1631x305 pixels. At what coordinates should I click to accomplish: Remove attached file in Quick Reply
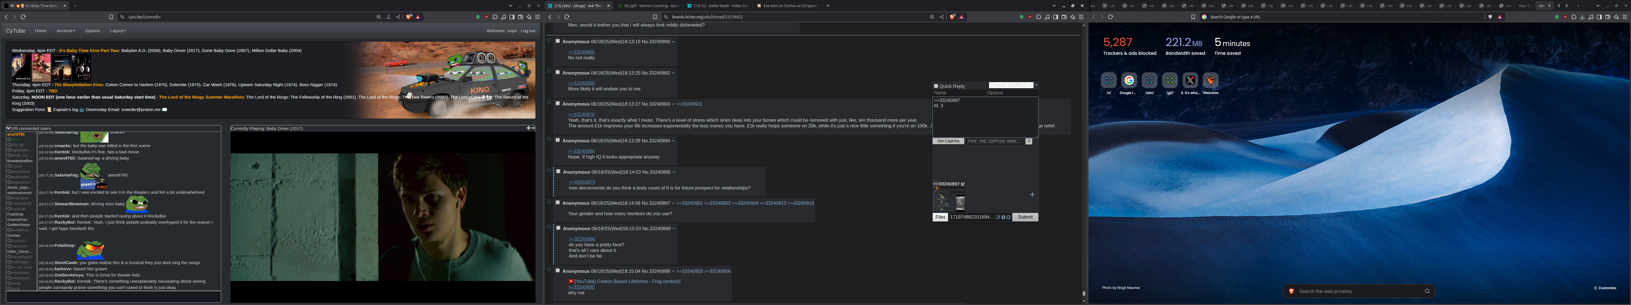[1004, 217]
